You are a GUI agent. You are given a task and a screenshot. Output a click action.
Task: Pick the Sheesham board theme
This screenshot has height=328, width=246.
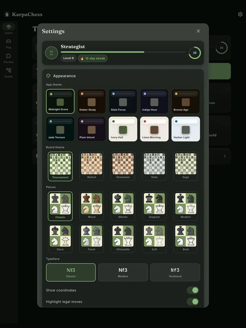click(x=123, y=166)
